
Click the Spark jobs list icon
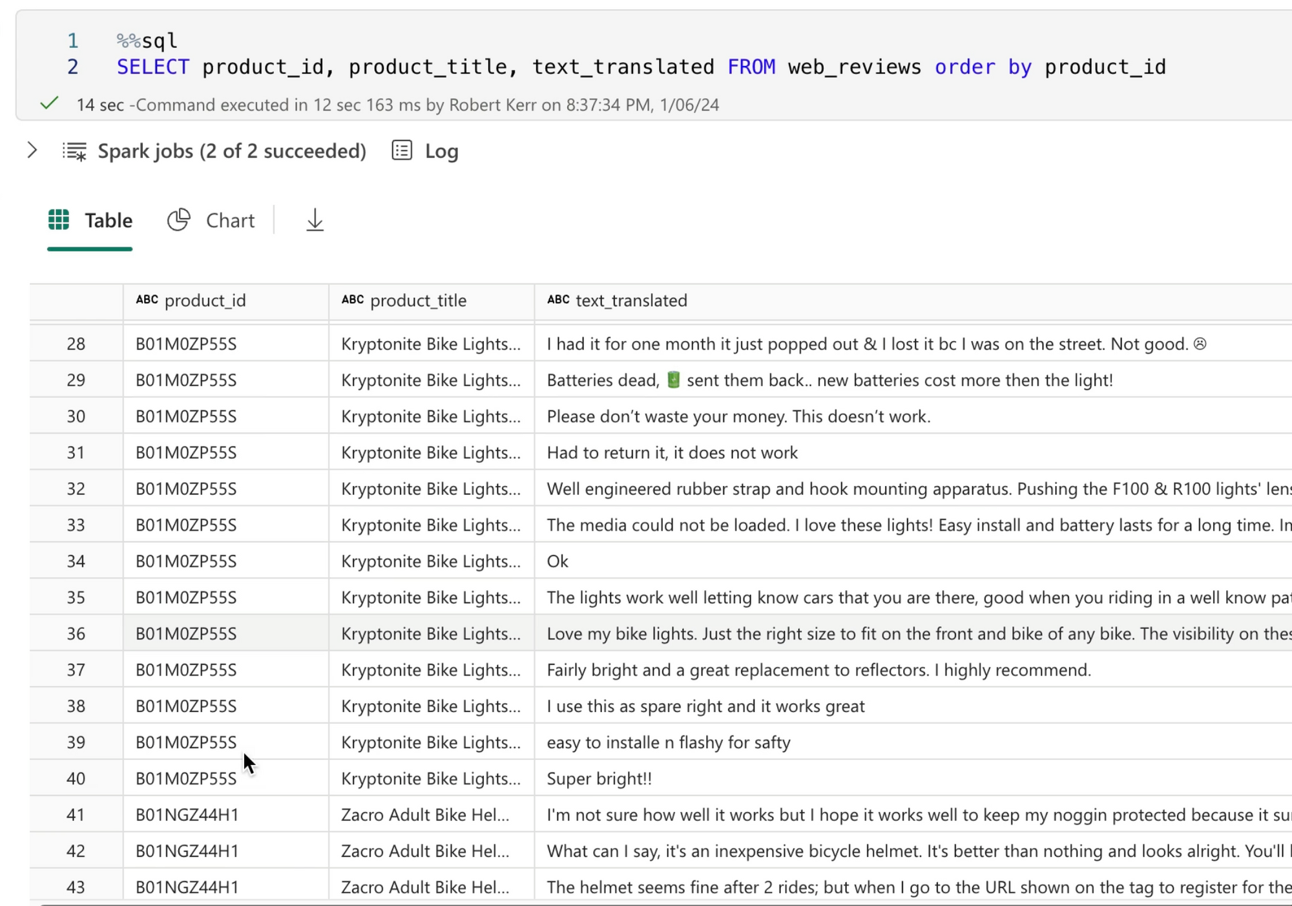74,151
